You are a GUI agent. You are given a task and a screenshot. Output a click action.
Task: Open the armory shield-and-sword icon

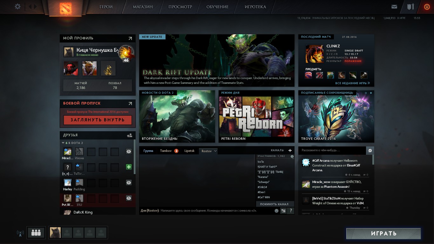coord(410,7)
